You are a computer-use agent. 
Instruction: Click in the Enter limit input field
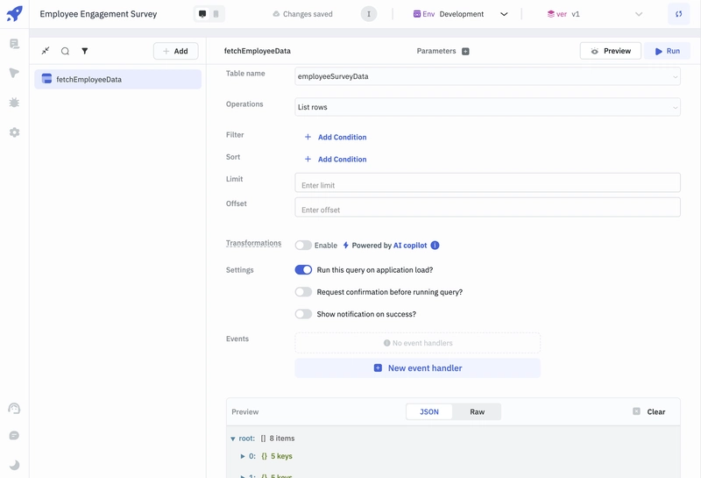tap(487, 185)
